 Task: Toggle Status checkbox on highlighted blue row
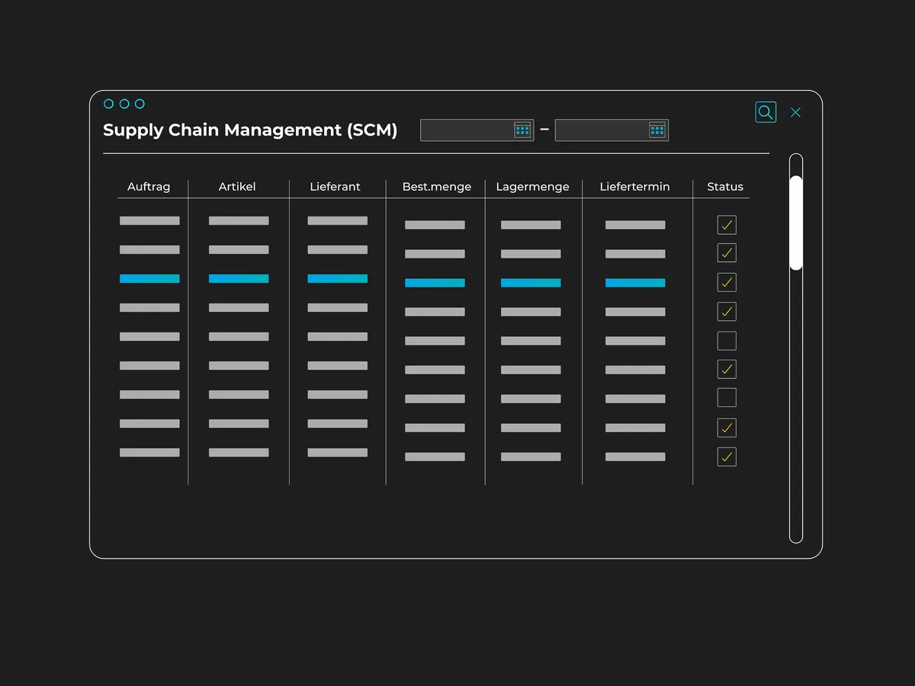point(727,282)
